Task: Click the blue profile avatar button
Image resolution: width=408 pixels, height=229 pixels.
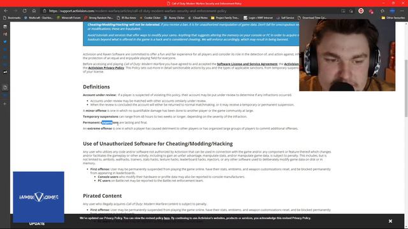Action: point(392,11)
